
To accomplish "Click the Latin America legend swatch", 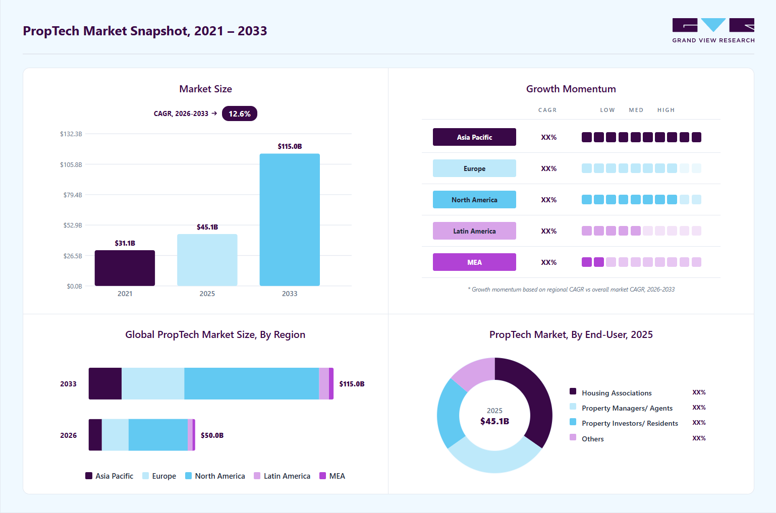I will point(257,476).
